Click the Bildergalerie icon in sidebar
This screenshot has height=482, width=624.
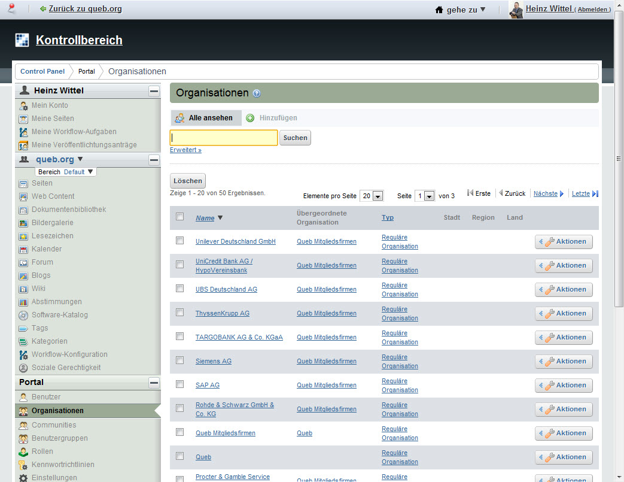click(23, 223)
